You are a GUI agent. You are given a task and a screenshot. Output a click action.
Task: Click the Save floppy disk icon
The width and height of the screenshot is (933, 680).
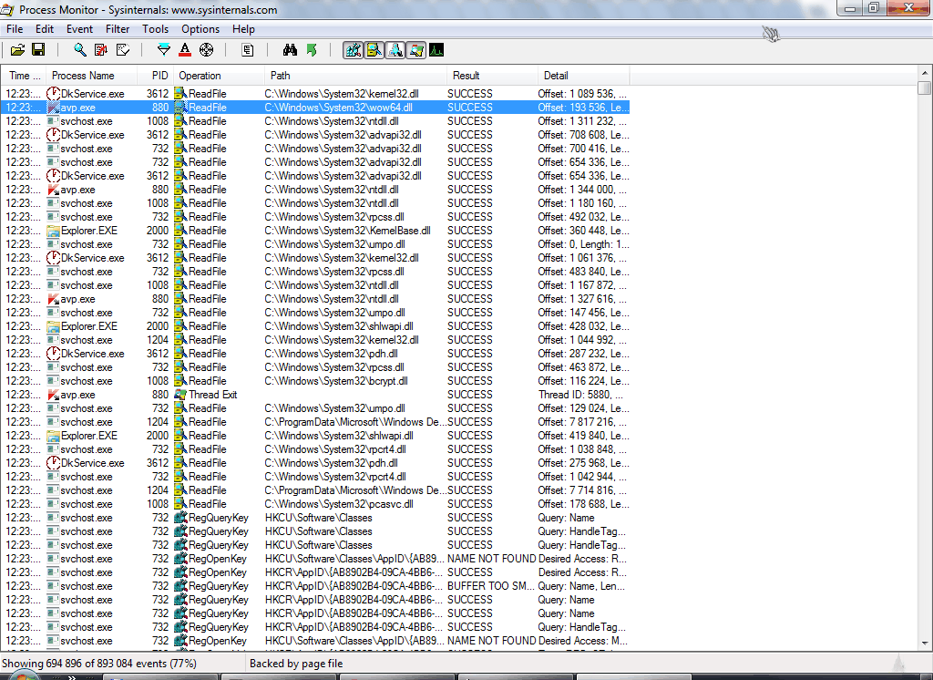click(x=38, y=50)
